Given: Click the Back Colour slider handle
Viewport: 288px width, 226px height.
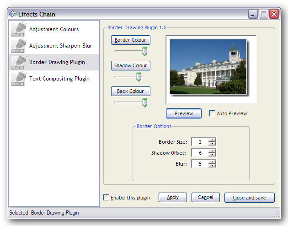Looking at the screenshot, I should [145, 102].
